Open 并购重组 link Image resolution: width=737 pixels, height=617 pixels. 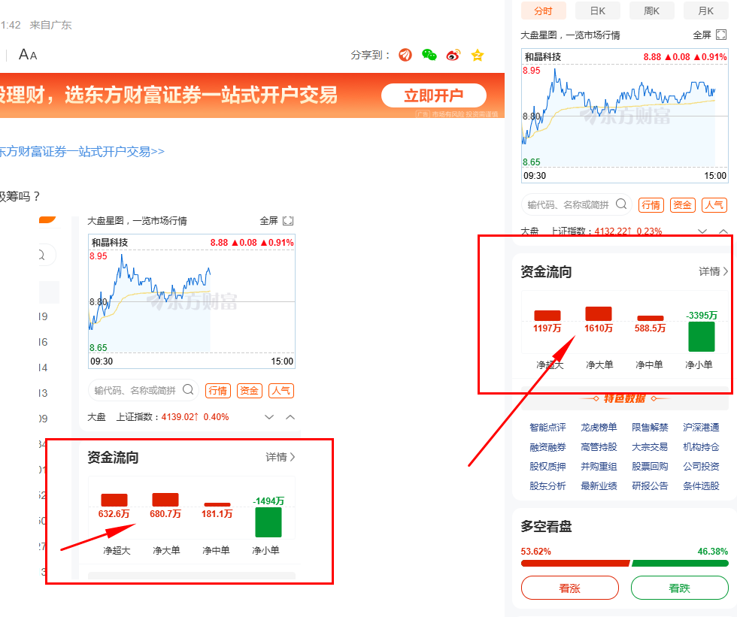[x=599, y=466]
